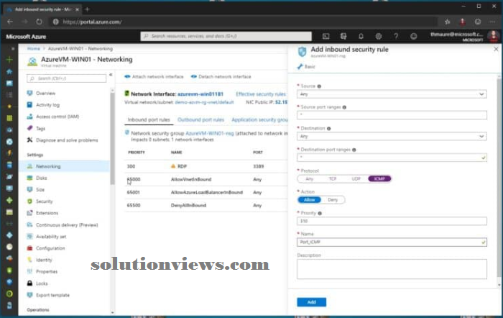
Task: Select the AllowVnetInBound rule row
Action: pyautogui.click(x=206, y=179)
